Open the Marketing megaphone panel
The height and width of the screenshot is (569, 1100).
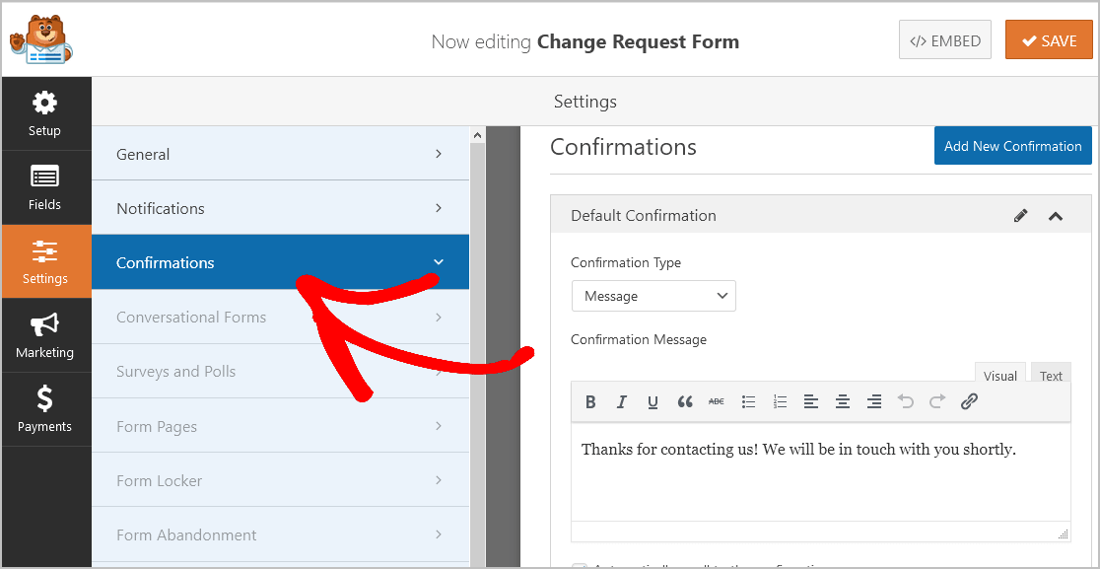point(45,335)
